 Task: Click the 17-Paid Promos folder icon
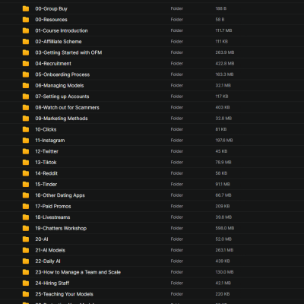click(26, 206)
